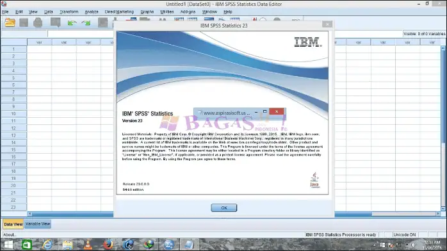This screenshot has width=447, height=251.
Task: Select row header 23
Action: (13, 207)
